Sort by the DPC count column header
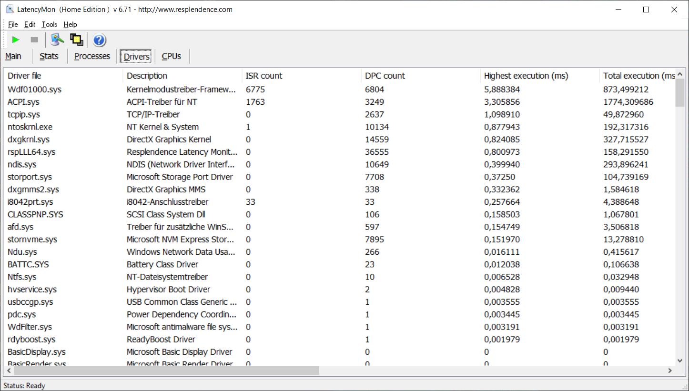 click(x=385, y=76)
